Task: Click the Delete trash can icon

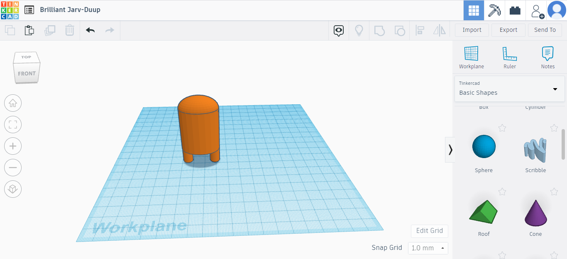Action: tap(70, 30)
